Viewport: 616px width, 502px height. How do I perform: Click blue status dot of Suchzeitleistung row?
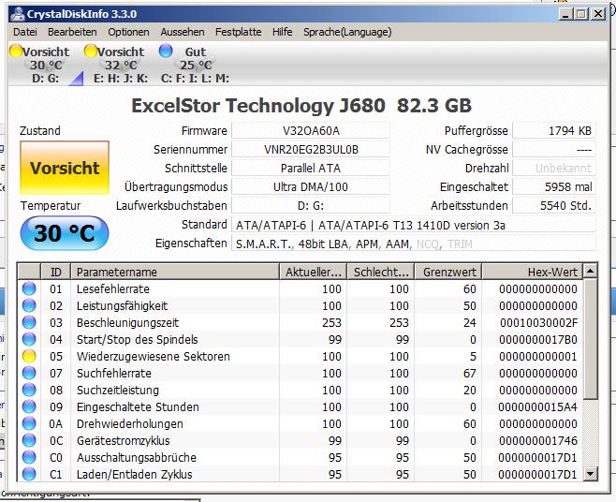[29, 390]
